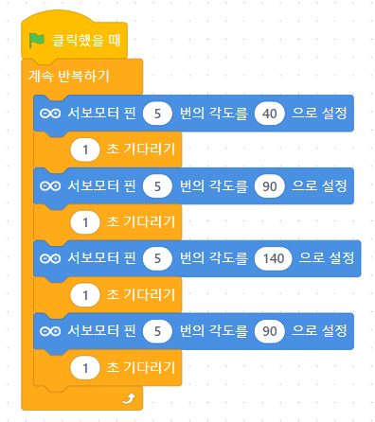Click pin number 5 in the 140-degree servo block
Image resolution: width=375 pixels, height=422 pixels.
(x=157, y=258)
